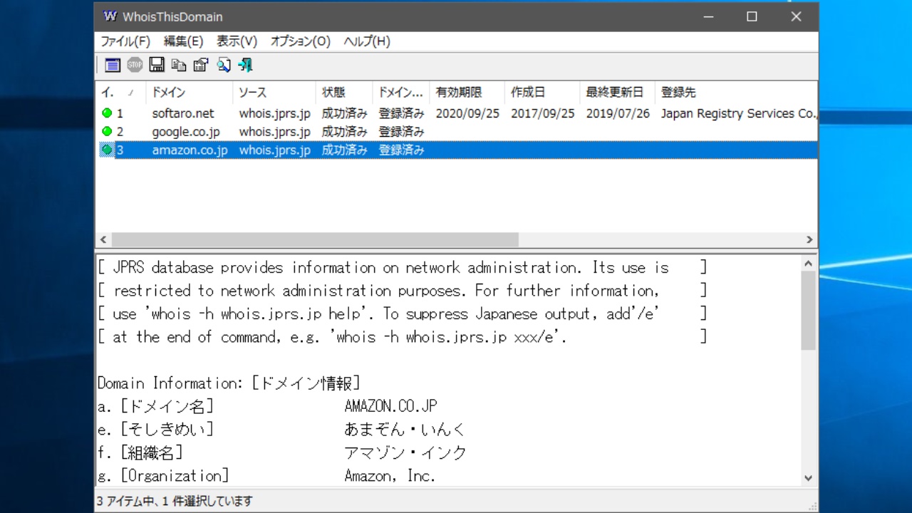Image resolution: width=912 pixels, height=513 pixels.
Task: Sort by the 登録先 column header
Action: 736,92
